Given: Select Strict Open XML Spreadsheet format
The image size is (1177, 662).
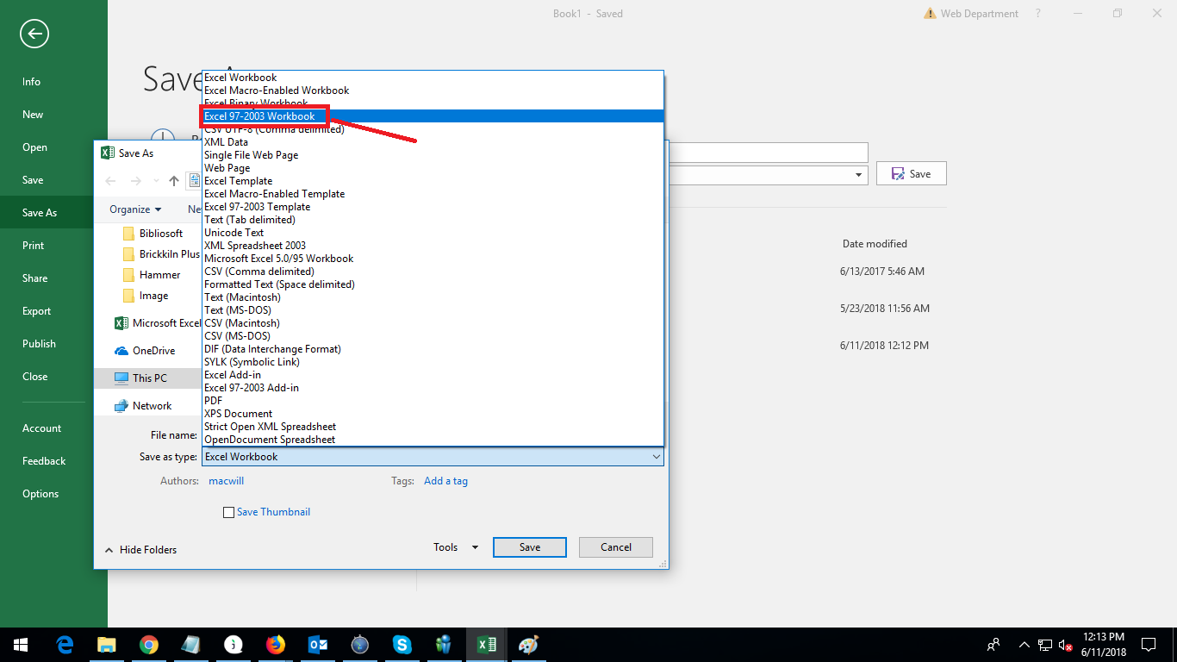Looking at the screenshot, I should [433, 427].
